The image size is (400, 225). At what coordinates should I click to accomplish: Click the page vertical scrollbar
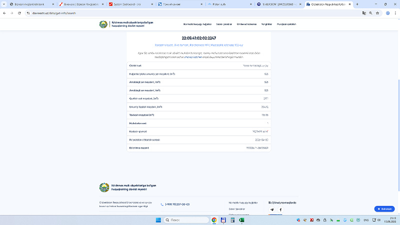(x=398, y=135)
